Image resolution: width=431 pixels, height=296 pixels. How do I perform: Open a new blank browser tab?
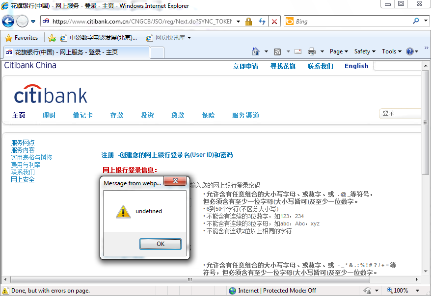(157, 52)
